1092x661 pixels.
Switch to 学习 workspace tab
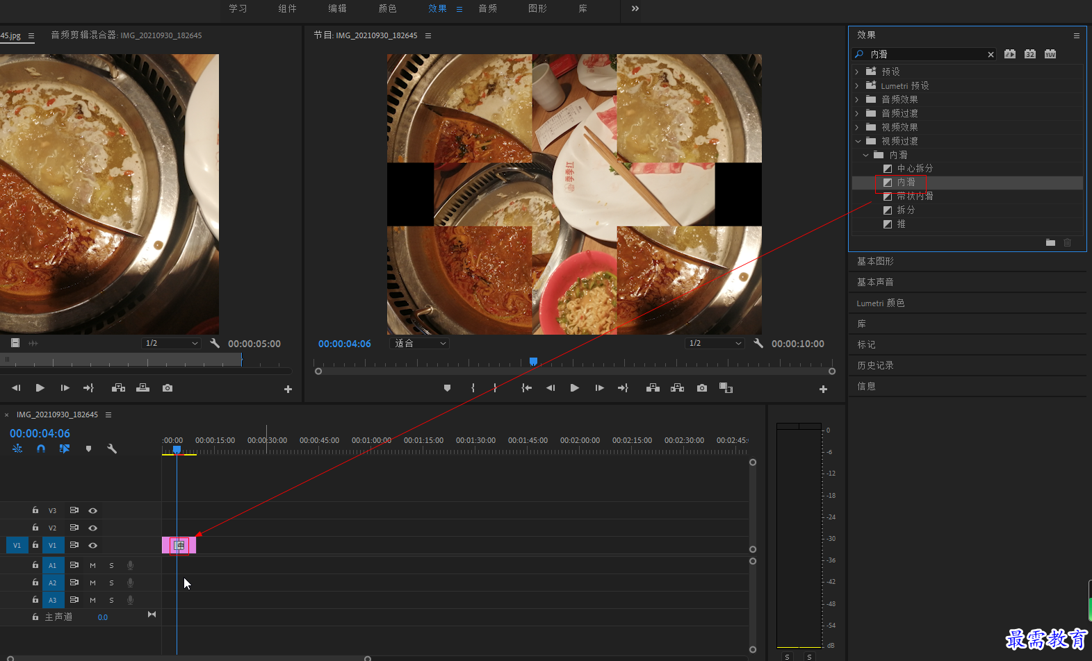[238, 8]
